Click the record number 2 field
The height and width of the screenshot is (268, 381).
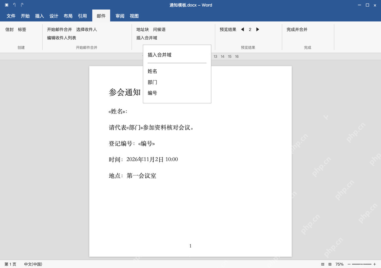[250, 29]
